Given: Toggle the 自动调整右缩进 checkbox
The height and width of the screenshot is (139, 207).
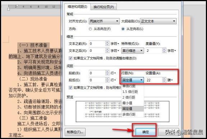Looking at the screenshot, I should coord(70,58).
